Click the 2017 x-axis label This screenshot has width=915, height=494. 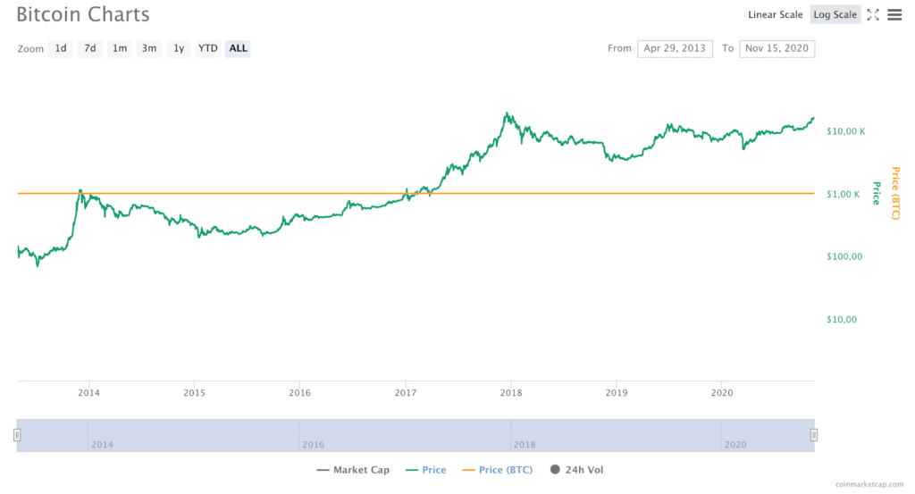point(406,393)
